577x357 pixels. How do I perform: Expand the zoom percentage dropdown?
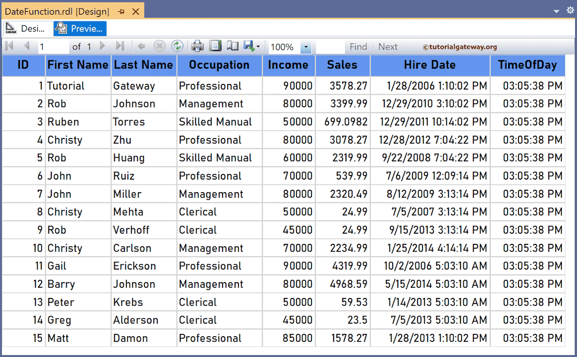coord(305,47)
